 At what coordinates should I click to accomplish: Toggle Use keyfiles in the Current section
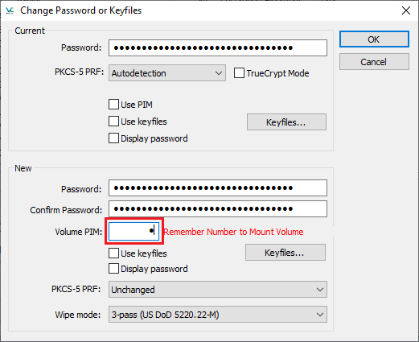[x=113, y=122]
